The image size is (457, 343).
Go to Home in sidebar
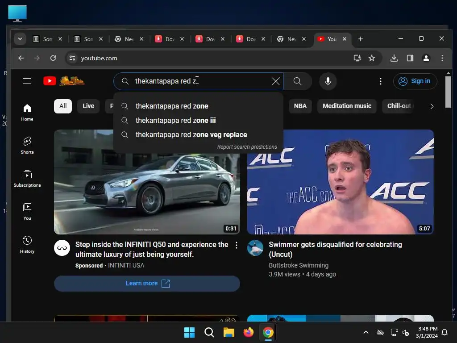(27, 113)
